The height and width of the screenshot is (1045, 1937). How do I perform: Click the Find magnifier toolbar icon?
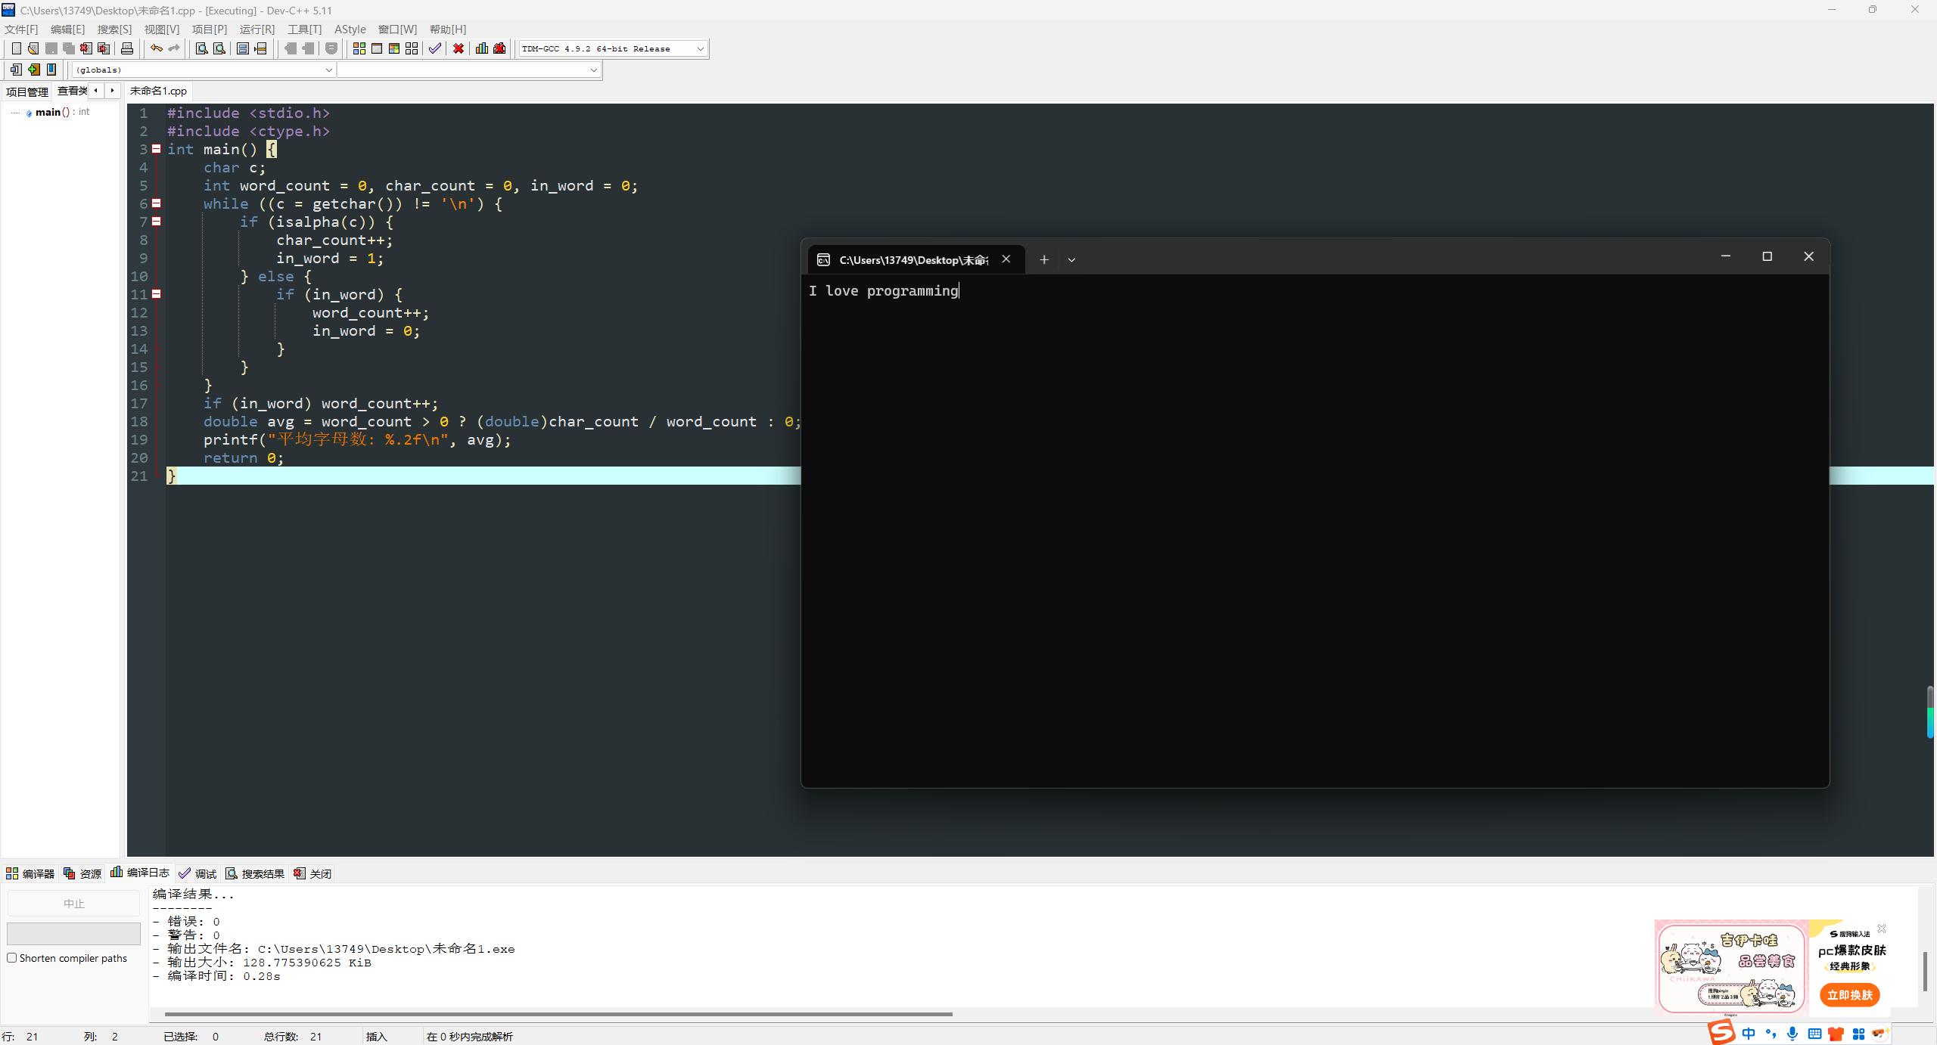201,48
